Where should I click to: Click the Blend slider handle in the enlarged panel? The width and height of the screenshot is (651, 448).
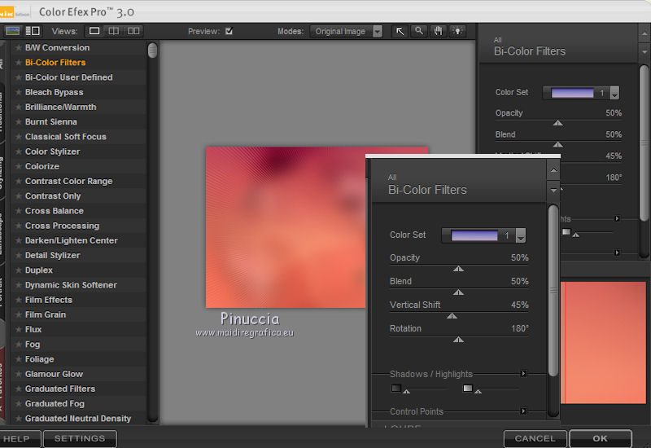(458, 292)
